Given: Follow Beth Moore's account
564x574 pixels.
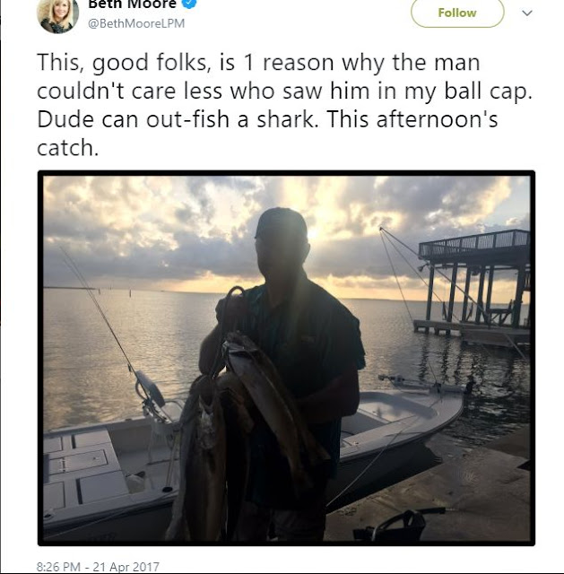Looking at the screenshot, I should 457,13.
